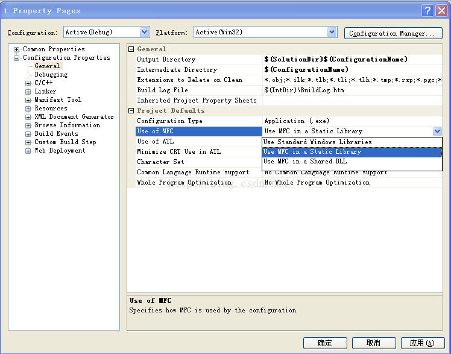Image resolution: width=451 pixels, height=354 pixels.
Task: Click the Use of MFC value dropdown arrow
Action: click(x=437, y=131)
